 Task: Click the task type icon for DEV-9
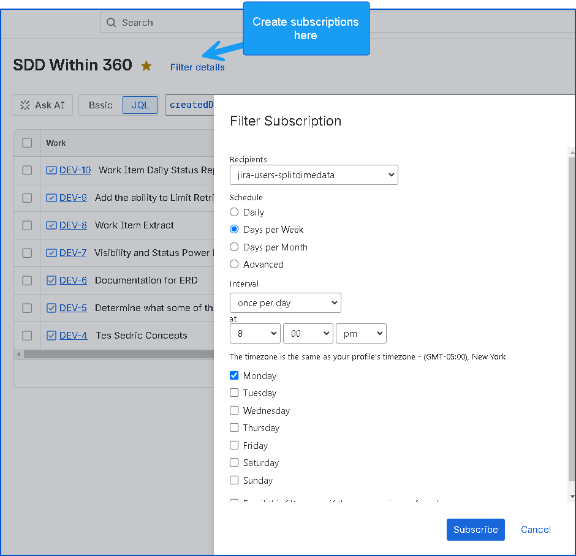[51, 198]
